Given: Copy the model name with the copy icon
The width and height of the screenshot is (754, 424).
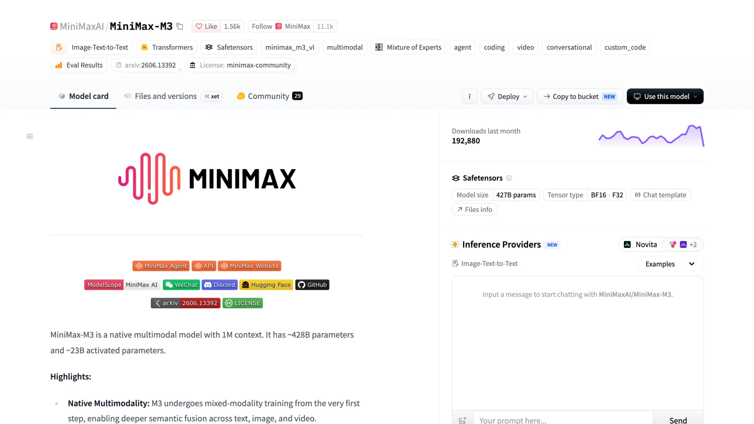Looking at the screenshot, I should tap(180, 26).
